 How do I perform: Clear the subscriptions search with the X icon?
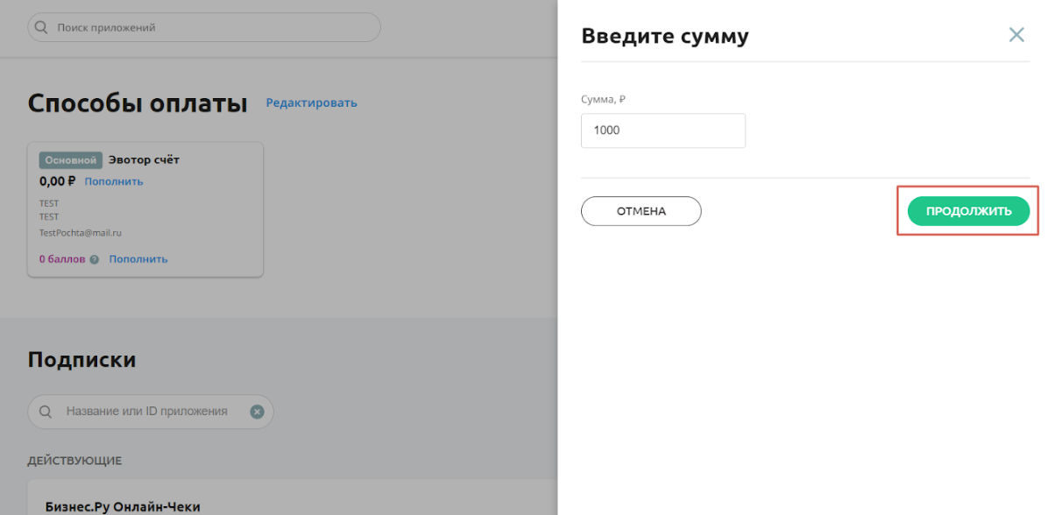pos(258,412)
